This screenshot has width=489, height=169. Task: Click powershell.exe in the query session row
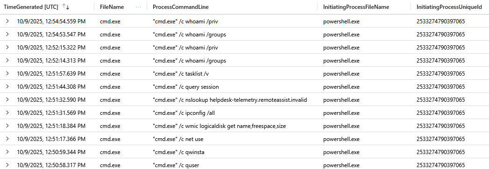(x=341, y=87)
